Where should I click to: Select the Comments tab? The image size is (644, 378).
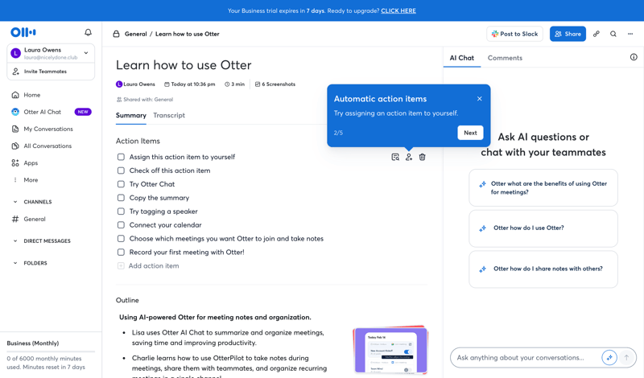505,58
